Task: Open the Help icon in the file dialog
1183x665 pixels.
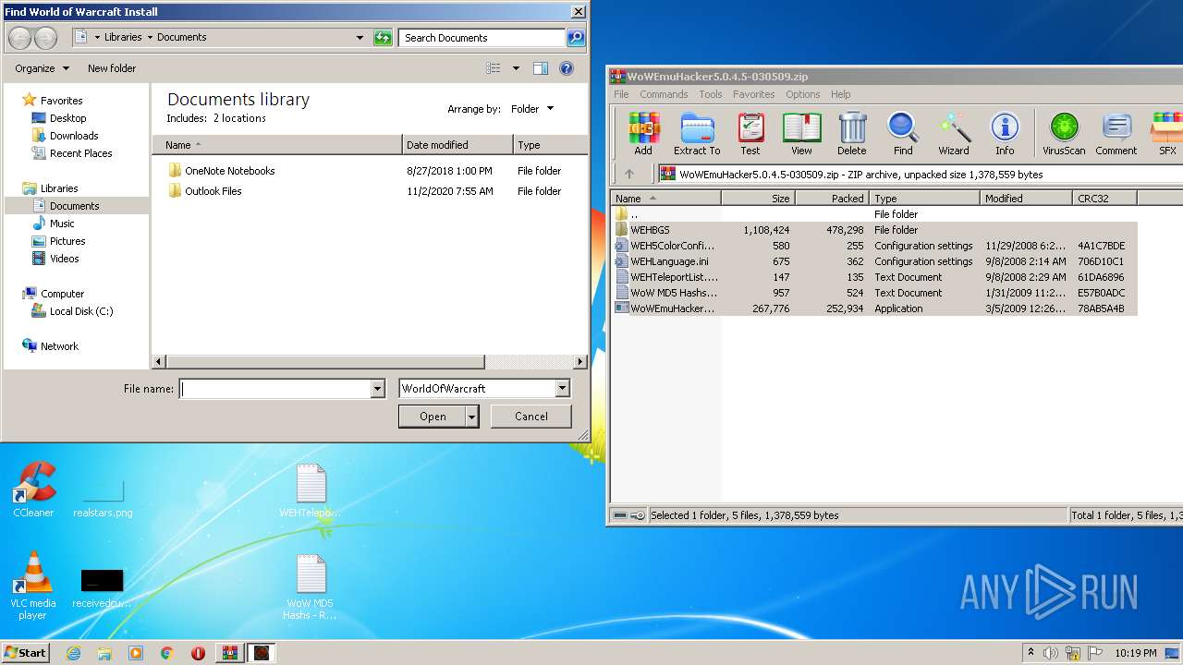Action: point(567,68)
